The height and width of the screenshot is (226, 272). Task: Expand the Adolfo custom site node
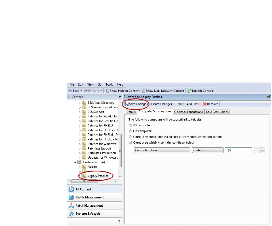(x=80, y=167)
